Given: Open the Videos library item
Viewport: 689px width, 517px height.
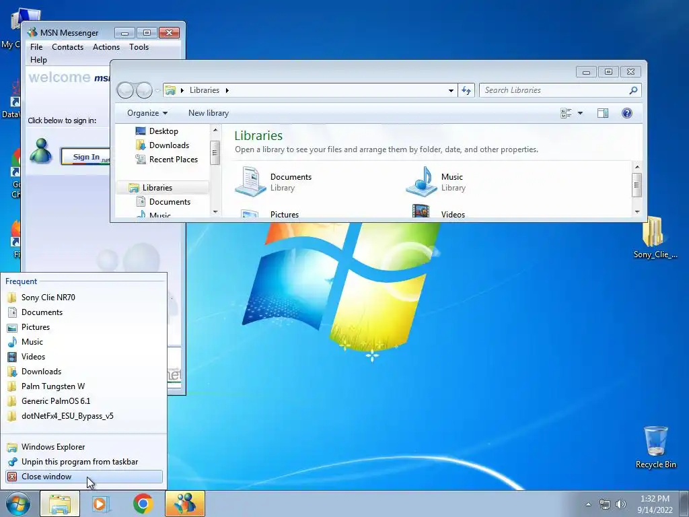Looking at the screenshot, I should pos(439,211).
